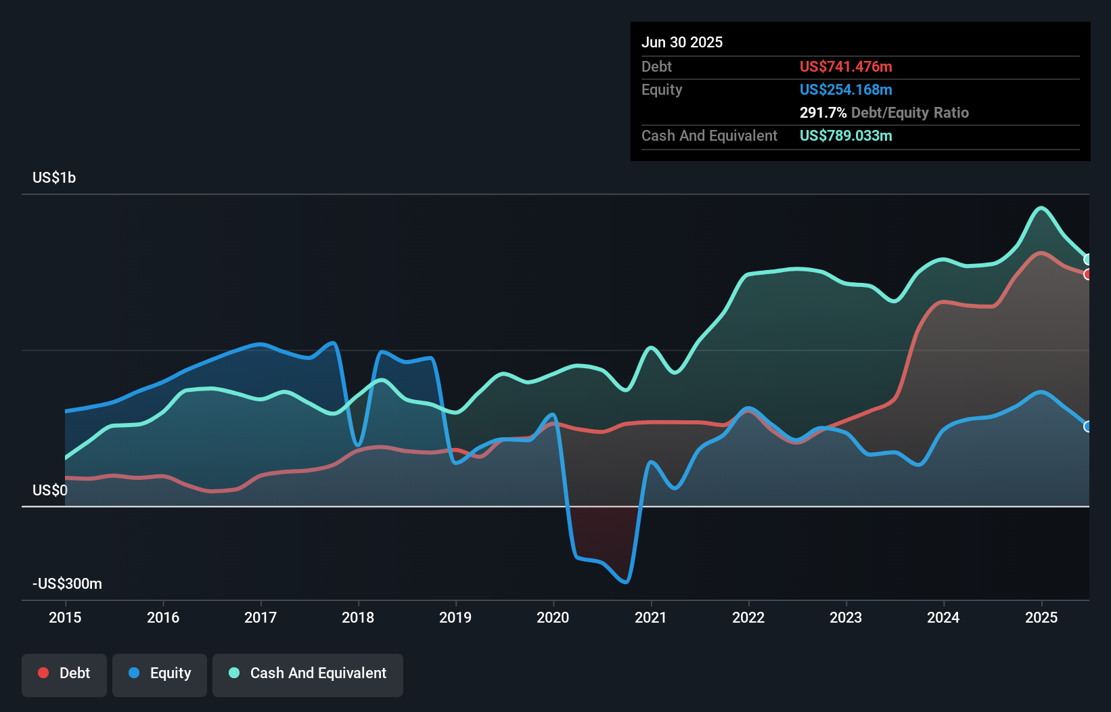Click the Cash value US$789.033m in tooltip
1111x712 pixels.
pos(846,135)
